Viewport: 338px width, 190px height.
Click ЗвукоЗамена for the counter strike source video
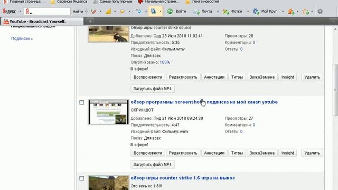(x=262, y=77)
